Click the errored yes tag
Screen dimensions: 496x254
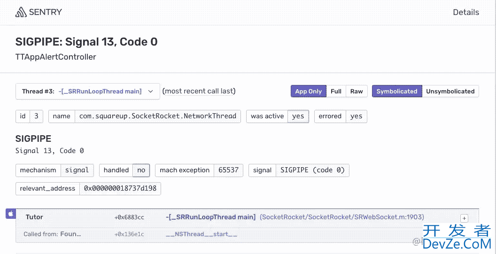click(x=341, y=116)
